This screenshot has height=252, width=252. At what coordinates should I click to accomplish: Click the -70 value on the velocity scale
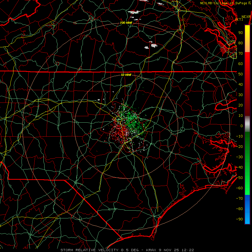pos(239,199)
